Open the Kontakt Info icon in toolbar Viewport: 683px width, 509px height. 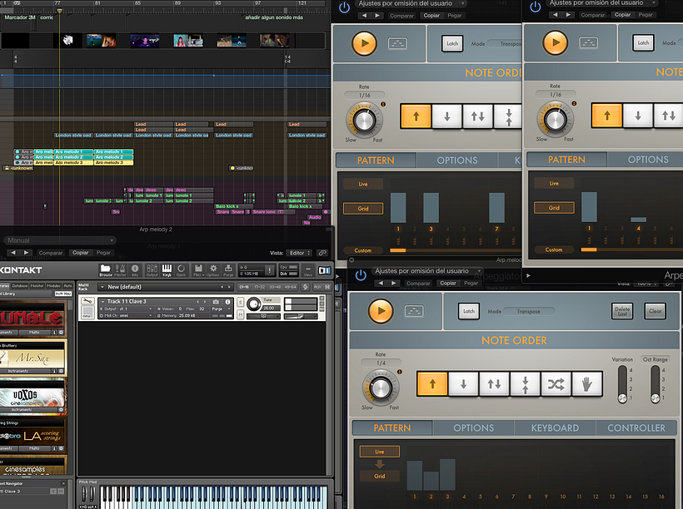(x=135, y=269)
